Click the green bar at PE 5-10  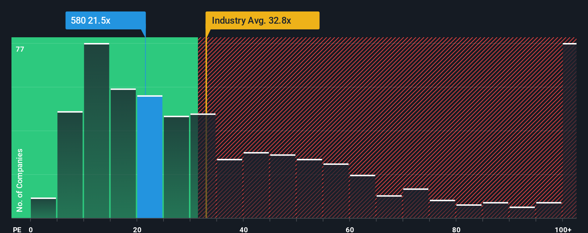(70, 165)
